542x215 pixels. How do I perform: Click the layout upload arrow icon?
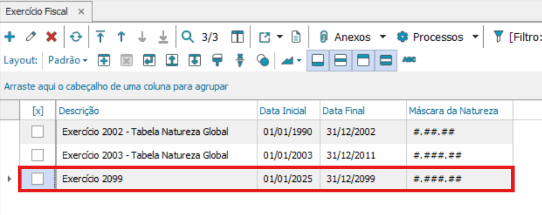click(172, 60)
